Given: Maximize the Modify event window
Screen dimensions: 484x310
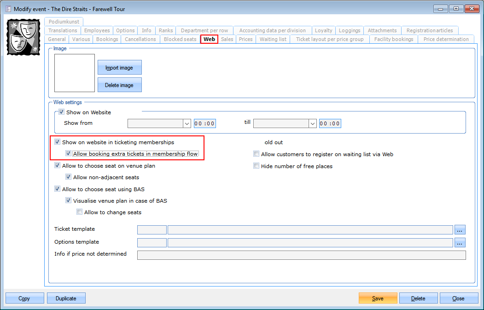Looking at the screenshot, I should point(456,9).
